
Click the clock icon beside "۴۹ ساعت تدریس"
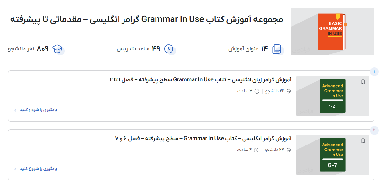[169, 49]
